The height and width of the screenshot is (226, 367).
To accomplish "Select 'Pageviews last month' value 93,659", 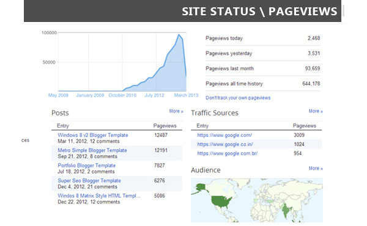I will pos(312,68).
